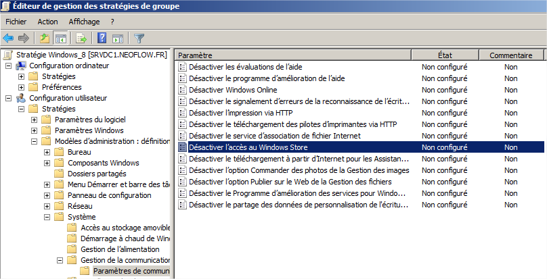Select the Désactiver l'impression via HTTP setting
This screenshot has height=279, width=547.
point(241,113)
